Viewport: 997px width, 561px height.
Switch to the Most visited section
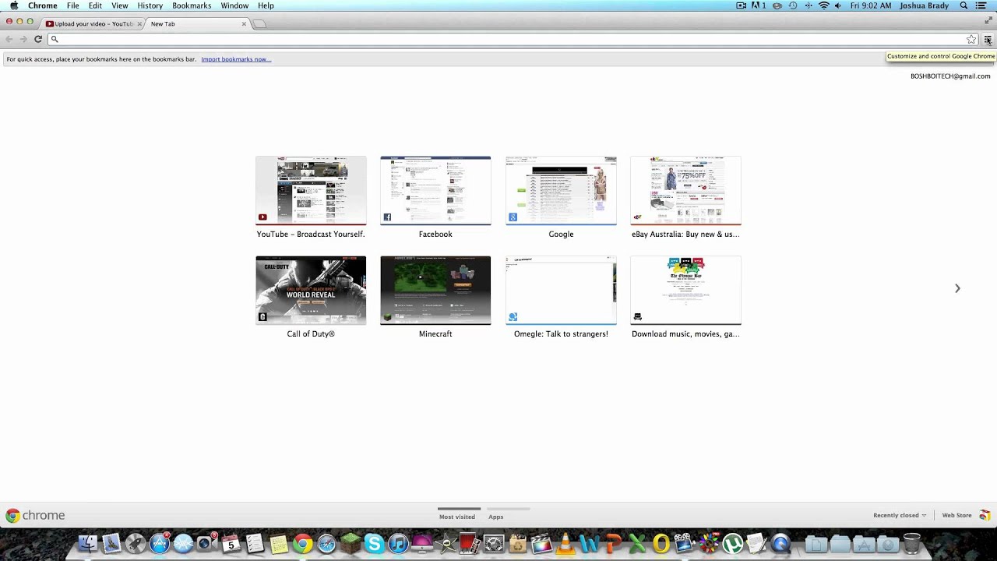(x=457, y=517)
